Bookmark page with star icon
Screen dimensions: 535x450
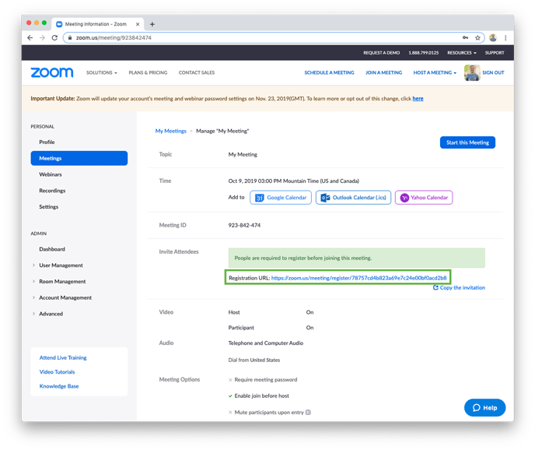click(x=477, y=37)
